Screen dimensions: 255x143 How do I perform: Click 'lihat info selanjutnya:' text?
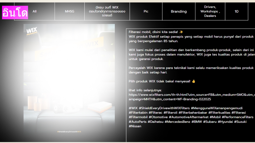coord(145,90)
